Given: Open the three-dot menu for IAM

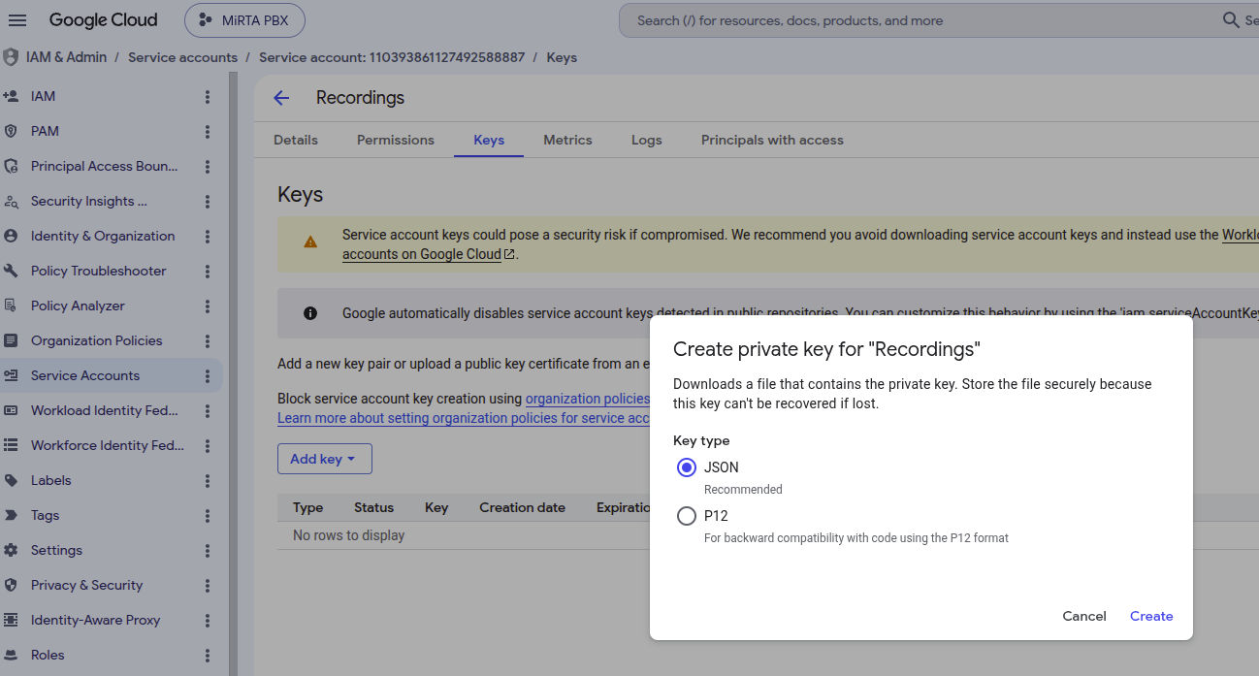Looking at the screenshot, I should pos(207,97).
